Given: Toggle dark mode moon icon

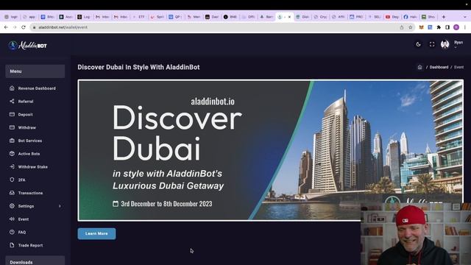Looking at the screenshot, I should (418, 44).
